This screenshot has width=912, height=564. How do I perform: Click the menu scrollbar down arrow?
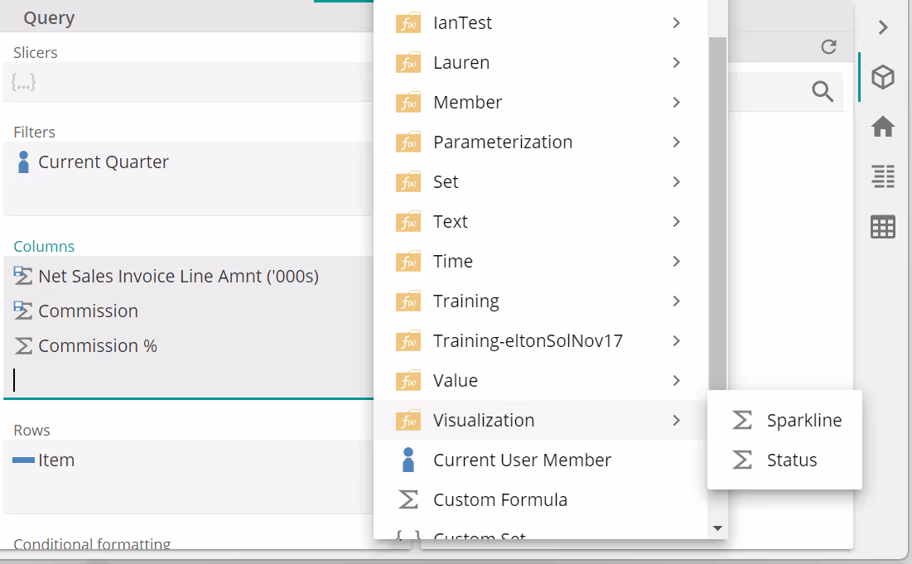click(x=718, y=528)
